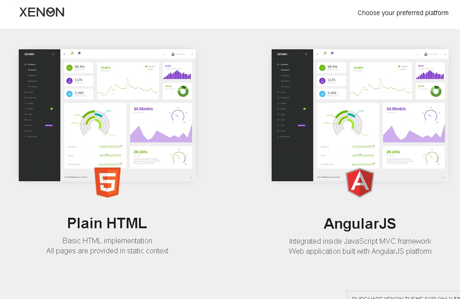Click the settings gear in AngularJS preview sidebar

click(306, 54)
